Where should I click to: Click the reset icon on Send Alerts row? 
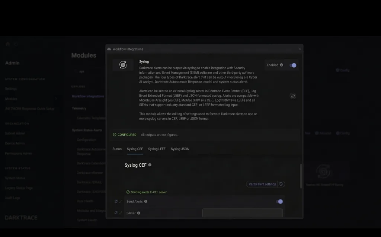click(x=116, y=201)
